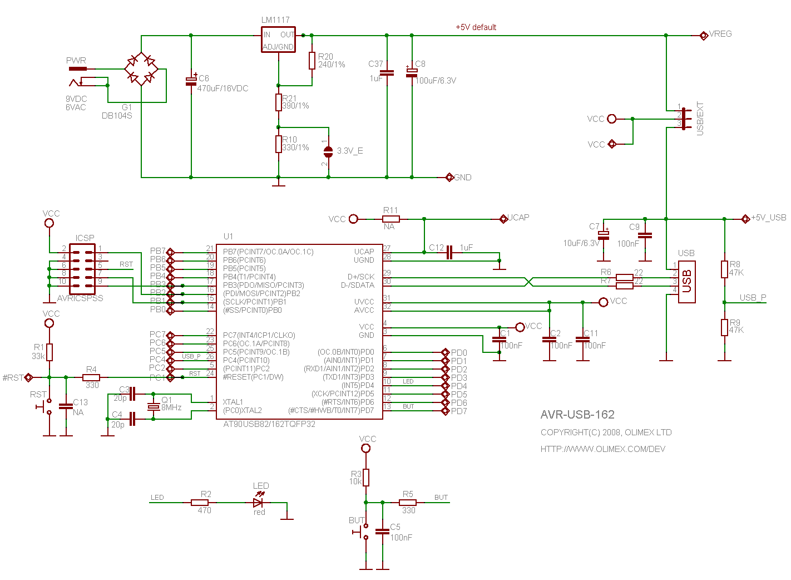
Task: Select the USB connector symbol
Action: tap(686, 281)
